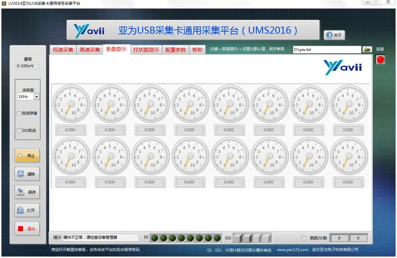This screenshot has width=397, height=258.
Task: Click the second 测频/计数 counter value field
Action: [x=358, y=238]
